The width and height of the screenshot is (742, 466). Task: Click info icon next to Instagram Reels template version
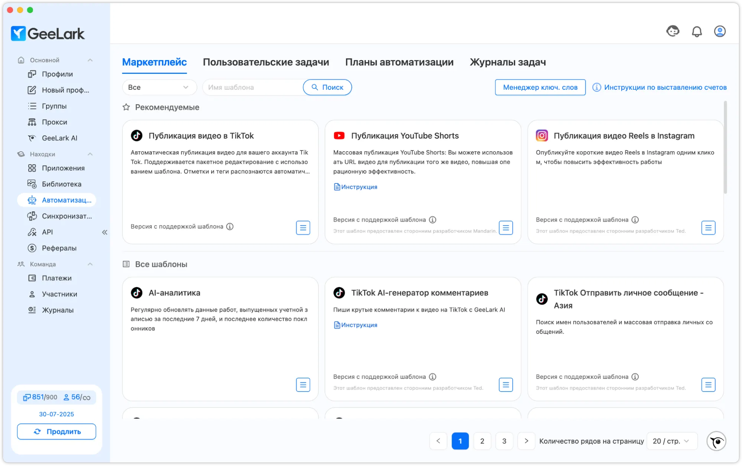[x=635, y=220]
